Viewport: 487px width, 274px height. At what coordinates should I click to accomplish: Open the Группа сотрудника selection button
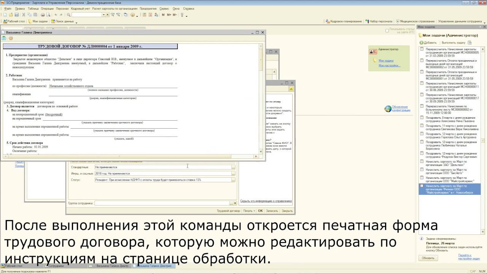(x=231, y=203)
